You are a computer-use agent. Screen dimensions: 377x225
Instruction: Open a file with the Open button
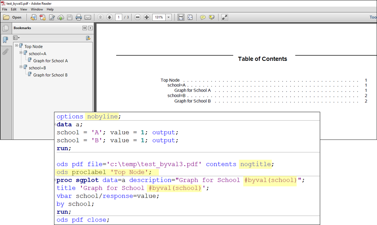pyautogui.click(x=12, y=17)
